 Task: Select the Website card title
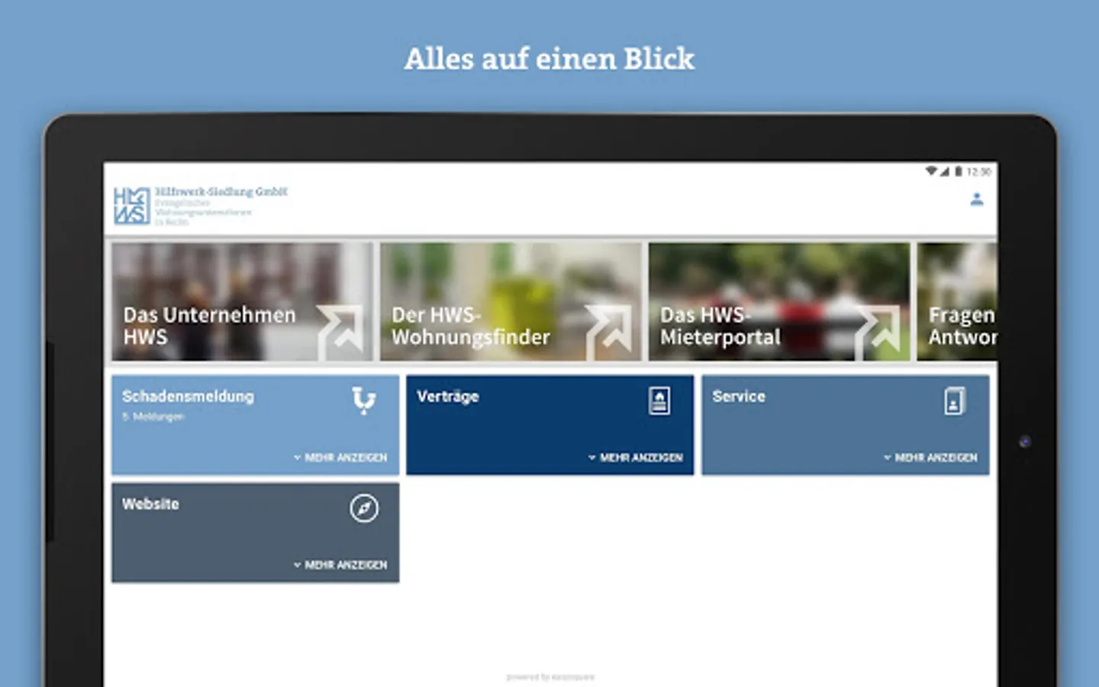(x=150, y=504)
